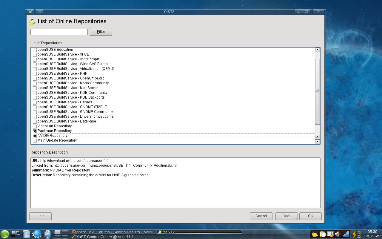382x239 pixels.
Task: Click the YaST2 window menu icon in titlebar
Action: click(x=30, y=12)
